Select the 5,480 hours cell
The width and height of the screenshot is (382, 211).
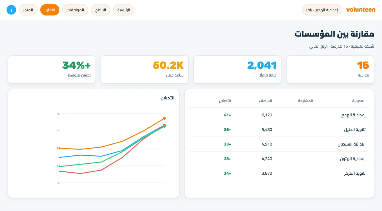pyautogui.click(x=267, y=129)
